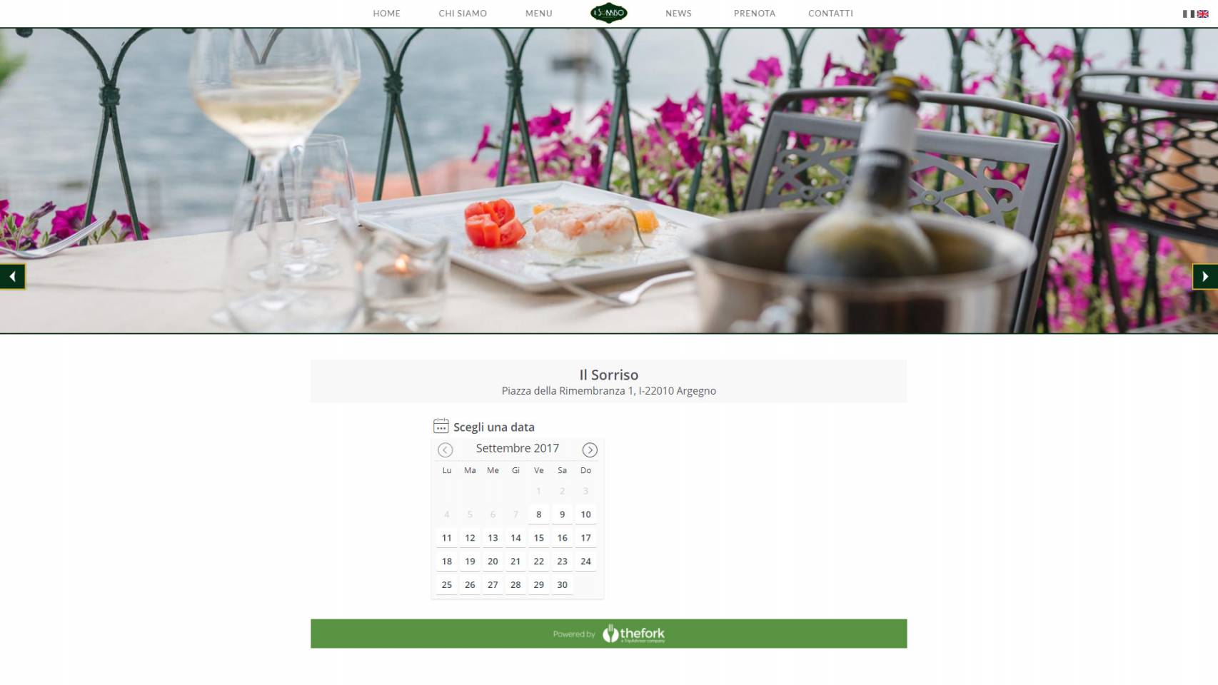Open the HOME page

pyautogui.click(x=387, y=14)
